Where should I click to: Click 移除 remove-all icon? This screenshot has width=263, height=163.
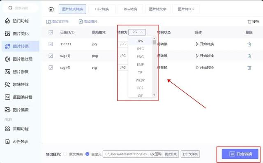point(249,22)
